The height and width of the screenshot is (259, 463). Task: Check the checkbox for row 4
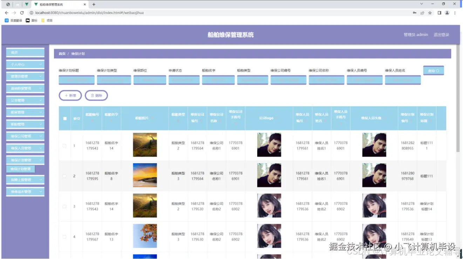point(64,237)
